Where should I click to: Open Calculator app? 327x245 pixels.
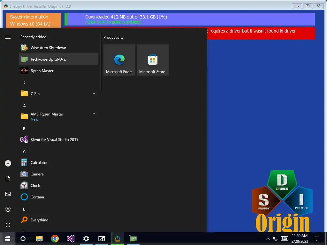click(x=58, y=162)
